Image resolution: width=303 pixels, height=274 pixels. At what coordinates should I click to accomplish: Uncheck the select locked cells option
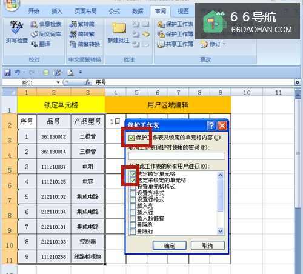click(133, 173)
